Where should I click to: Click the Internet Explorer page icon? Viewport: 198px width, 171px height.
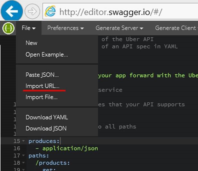point(50,11)
